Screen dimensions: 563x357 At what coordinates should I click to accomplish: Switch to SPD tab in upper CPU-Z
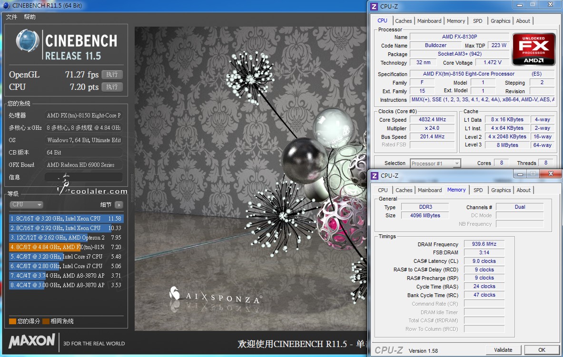click(x=477, y=21)
